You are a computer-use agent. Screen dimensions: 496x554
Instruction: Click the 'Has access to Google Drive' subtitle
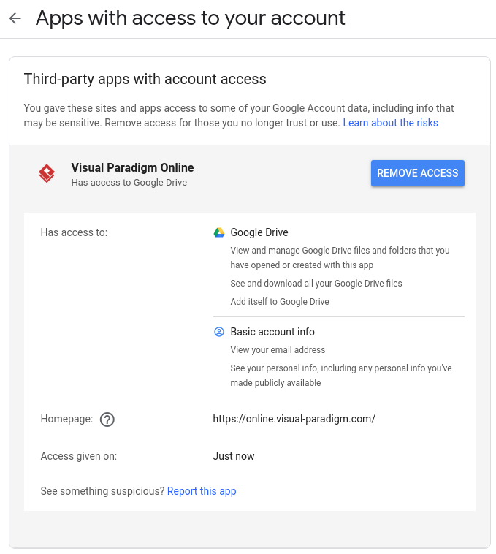pyautogui.click(x=129, y=183)
